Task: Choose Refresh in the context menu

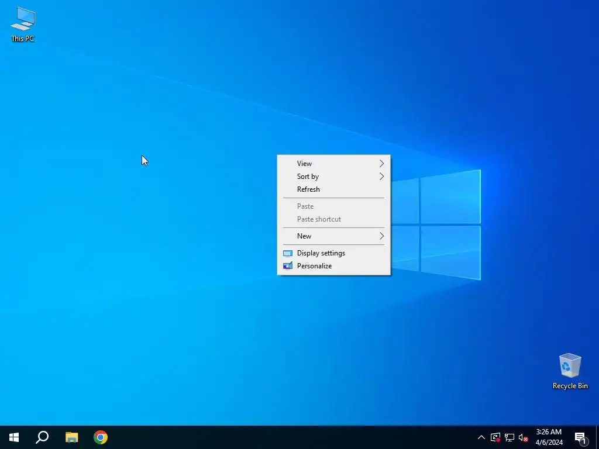Action: (x=333, y=189)
